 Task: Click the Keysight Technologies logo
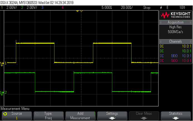[x=176, y=15]
